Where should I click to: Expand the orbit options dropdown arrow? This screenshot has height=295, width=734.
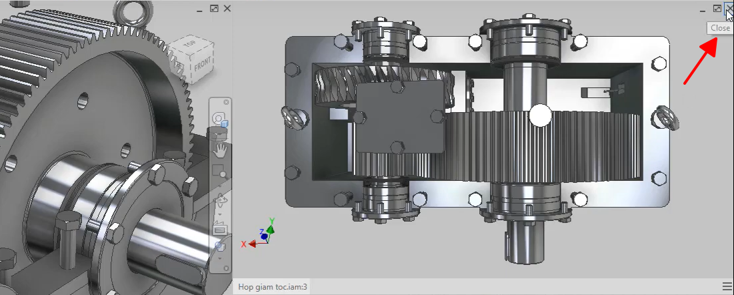pyautogui.click(x=220, y=214)
